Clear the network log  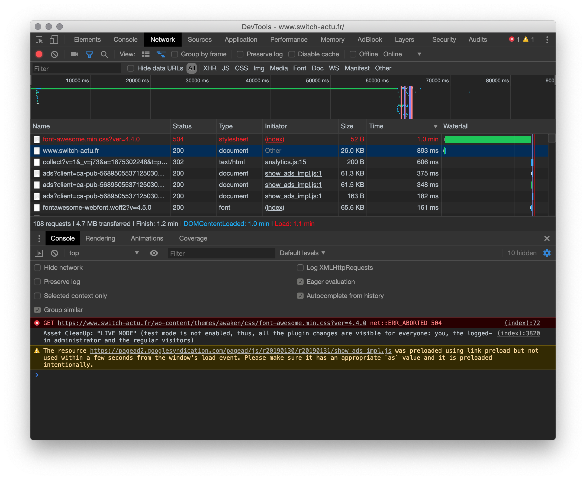54,54
